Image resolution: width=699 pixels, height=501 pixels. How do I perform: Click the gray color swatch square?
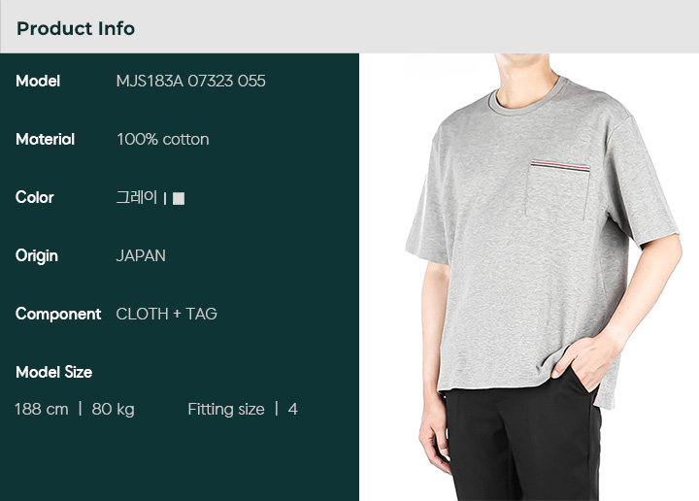tap(179, 198)
